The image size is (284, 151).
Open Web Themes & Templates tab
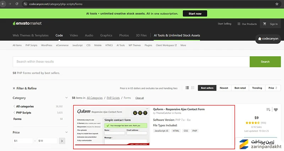pos(31,35)
